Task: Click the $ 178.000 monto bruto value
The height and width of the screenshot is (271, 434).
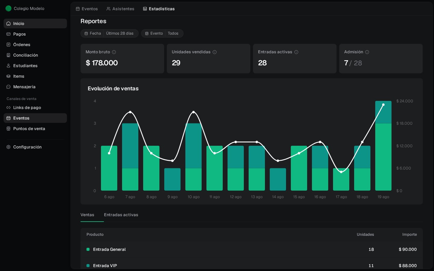Action: pyautogui.click(x=102, y=63)
